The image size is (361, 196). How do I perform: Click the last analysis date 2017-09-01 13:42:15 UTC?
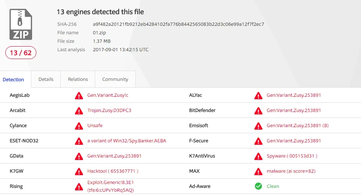(x=121, y=49)
